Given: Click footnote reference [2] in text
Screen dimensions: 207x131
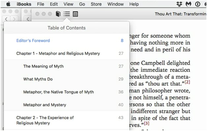Looking at the screenshot, I should pos(187,82).
